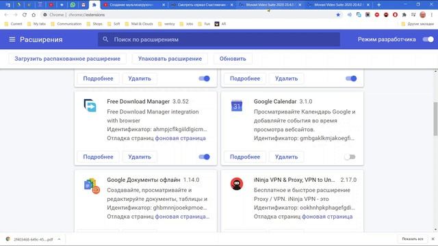Open the Communication bookmarks folder
Viewport: 438px width, 246px height.
(66, 24)
